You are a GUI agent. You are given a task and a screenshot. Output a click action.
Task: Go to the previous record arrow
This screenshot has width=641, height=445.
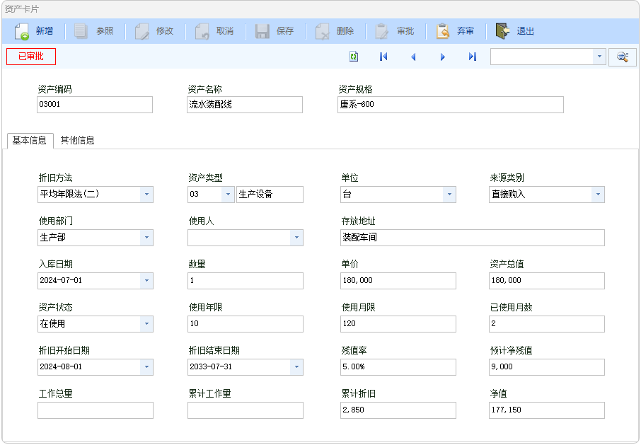(x=413, y=57)
